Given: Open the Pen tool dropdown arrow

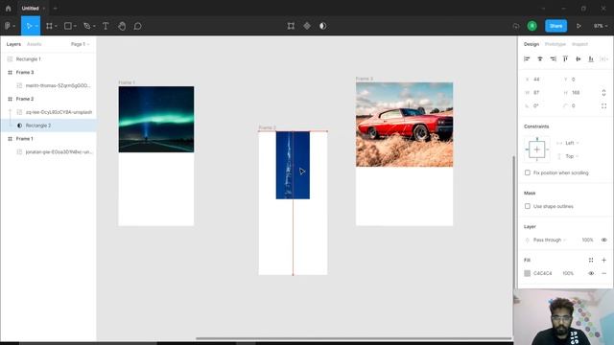Looking at the screenshot, I should tap(94, 26).
